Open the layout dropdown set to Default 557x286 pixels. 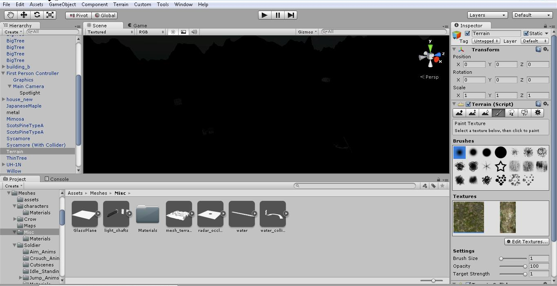(533, 15)
